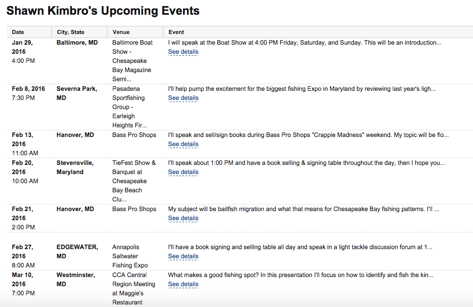This screenshot has width=473, height=307.
Task: Open See details for Feb 8 Severna Park event
Action: click(183, 98)
